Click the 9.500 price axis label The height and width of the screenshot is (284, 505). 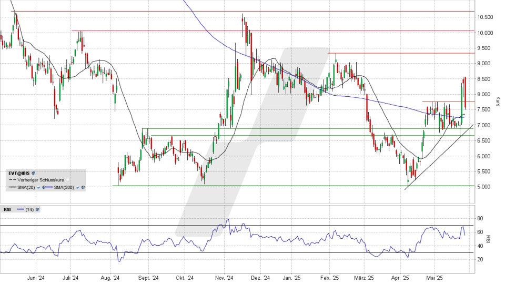[485, 48]
